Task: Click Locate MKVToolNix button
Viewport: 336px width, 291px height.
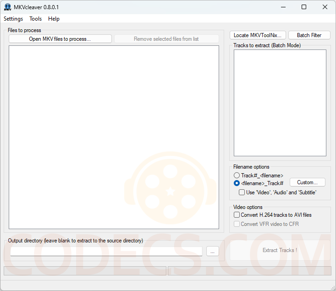Action: pyautogui.click(x=258, y=35)
